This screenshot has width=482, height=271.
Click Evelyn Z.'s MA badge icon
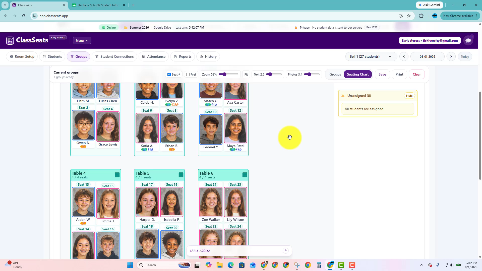(175, 105)
